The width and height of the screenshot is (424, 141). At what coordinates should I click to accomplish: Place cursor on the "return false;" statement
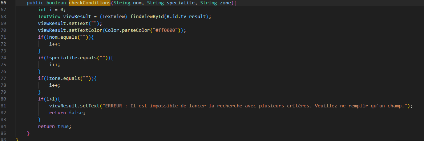(67, 113)
